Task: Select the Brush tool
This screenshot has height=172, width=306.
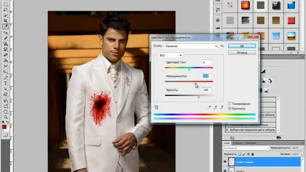Action: (x=5, y=38)
